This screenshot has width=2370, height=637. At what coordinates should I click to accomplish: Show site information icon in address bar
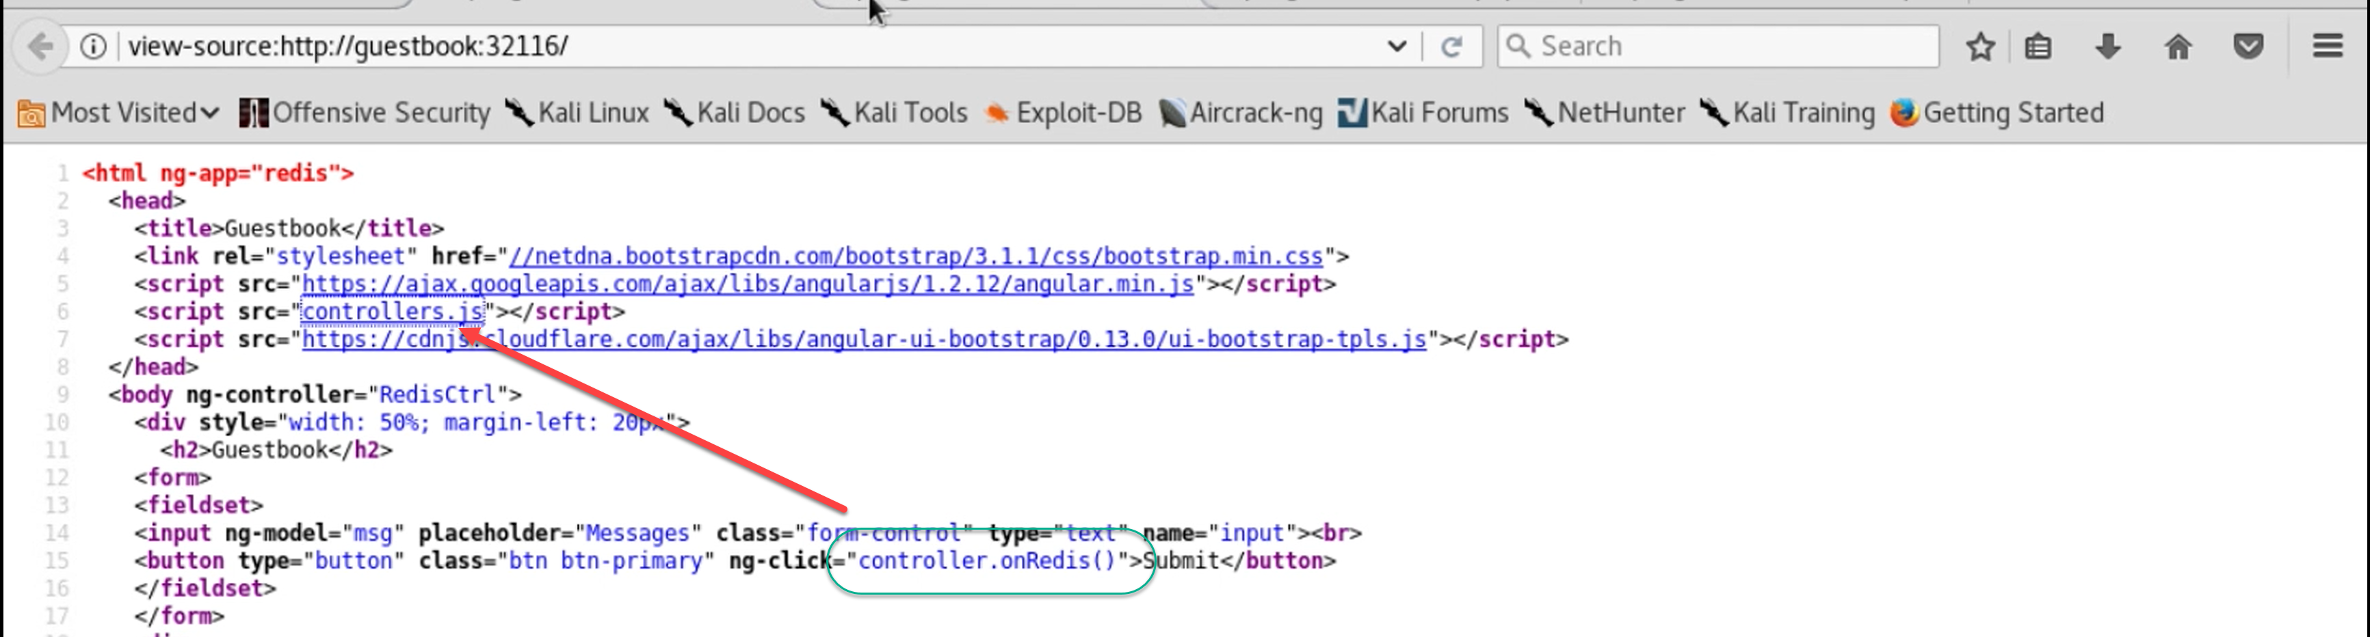(93, 46)
